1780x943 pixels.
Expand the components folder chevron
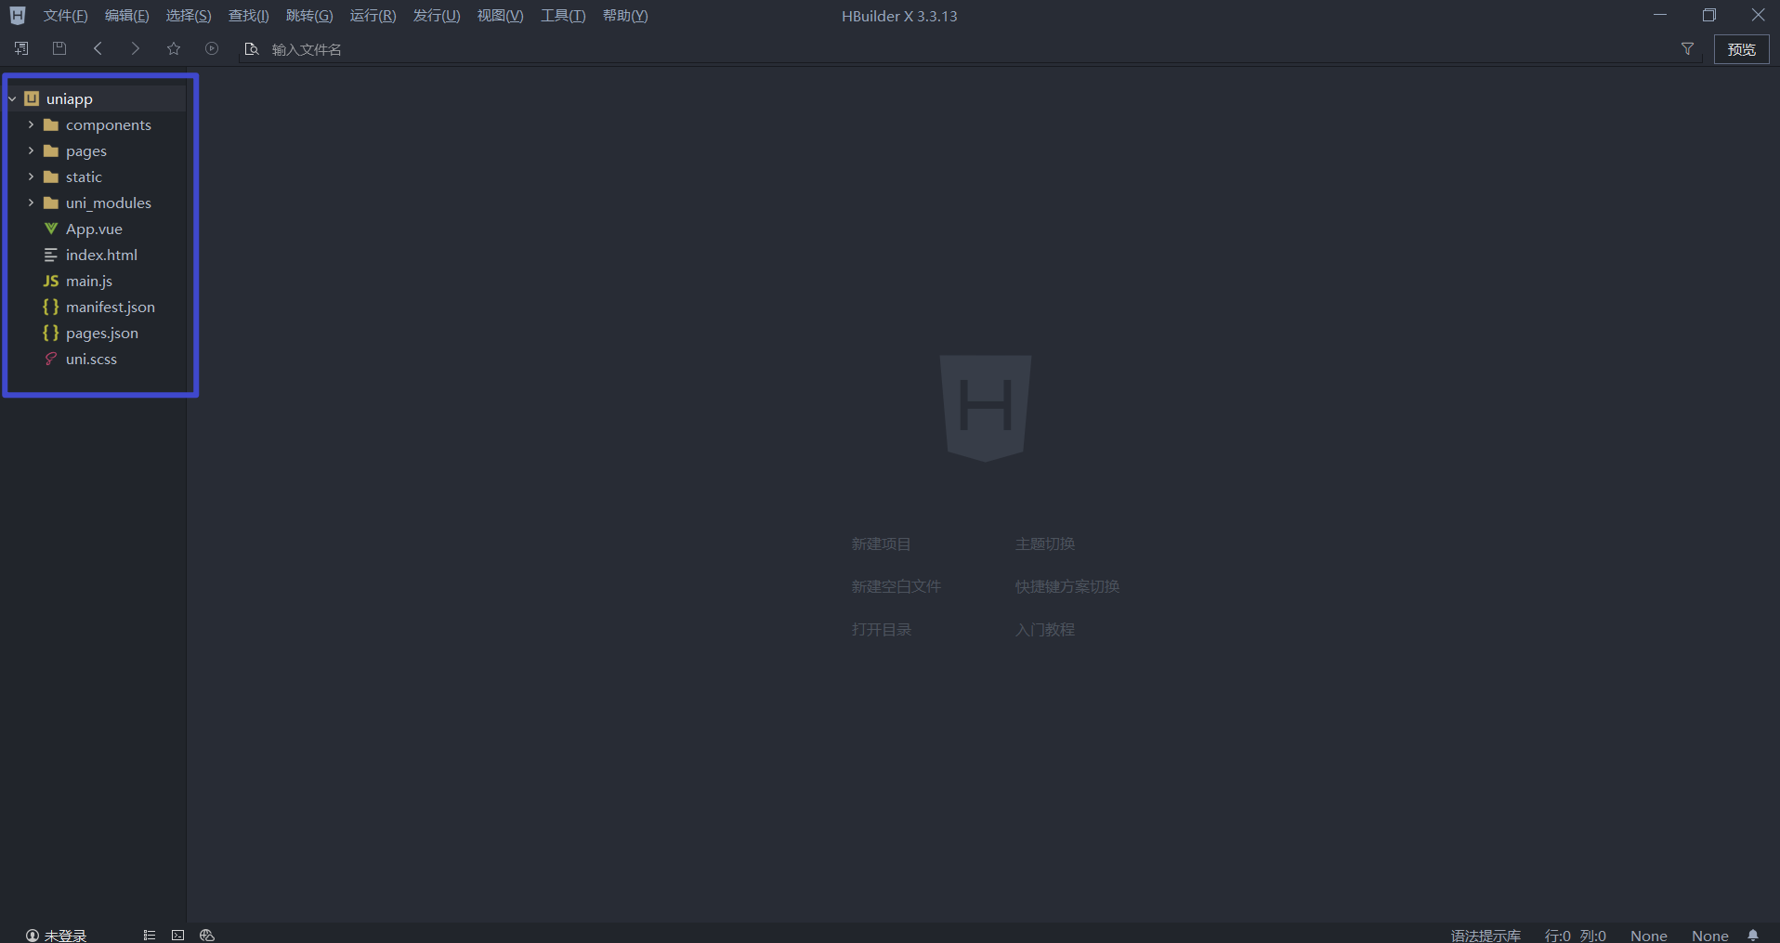31,124
